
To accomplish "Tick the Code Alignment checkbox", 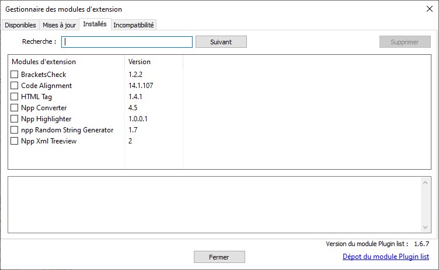I will pos(14,85).
